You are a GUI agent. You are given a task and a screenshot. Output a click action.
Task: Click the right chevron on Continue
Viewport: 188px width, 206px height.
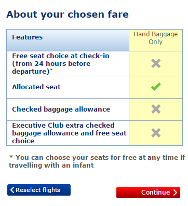coord(175,193)
